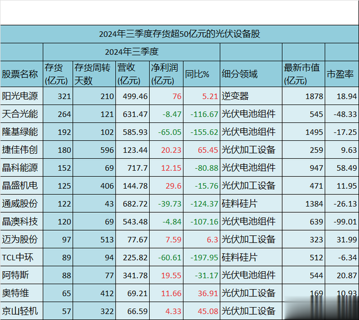This screenshot has height=320, width=359.
Task: Click year-on-year value 65.45
Action: 208,150
